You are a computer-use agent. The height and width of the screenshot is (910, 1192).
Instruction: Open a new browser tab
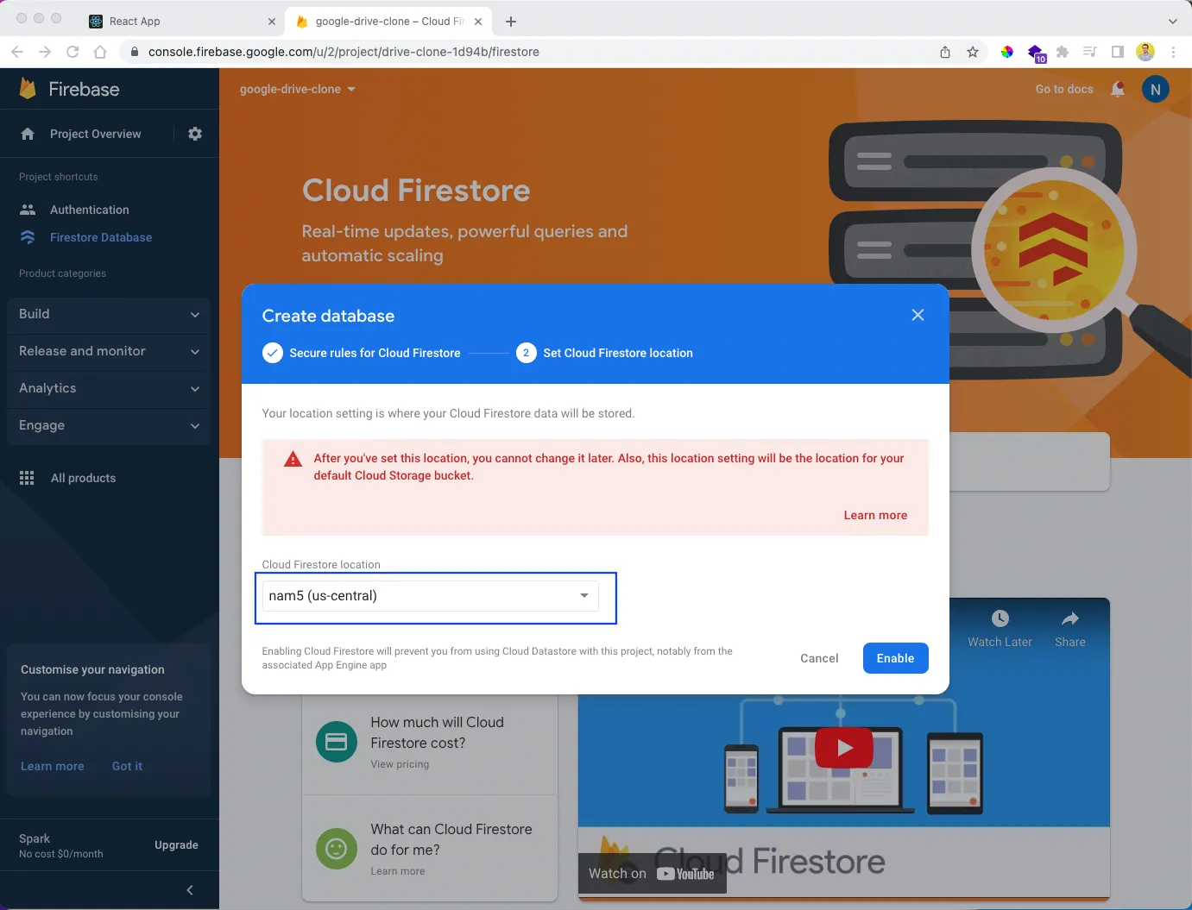coord(511,21)
